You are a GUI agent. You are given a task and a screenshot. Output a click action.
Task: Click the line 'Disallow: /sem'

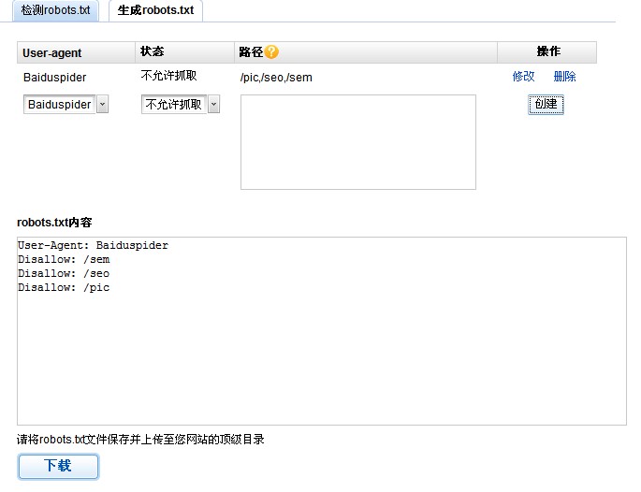[x=64, y=259]
